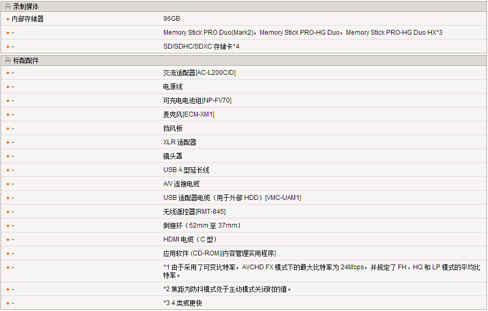Click the orange bullet in the 镜头罩 row
The image size is (488, 311).
(x=7, y=157)
